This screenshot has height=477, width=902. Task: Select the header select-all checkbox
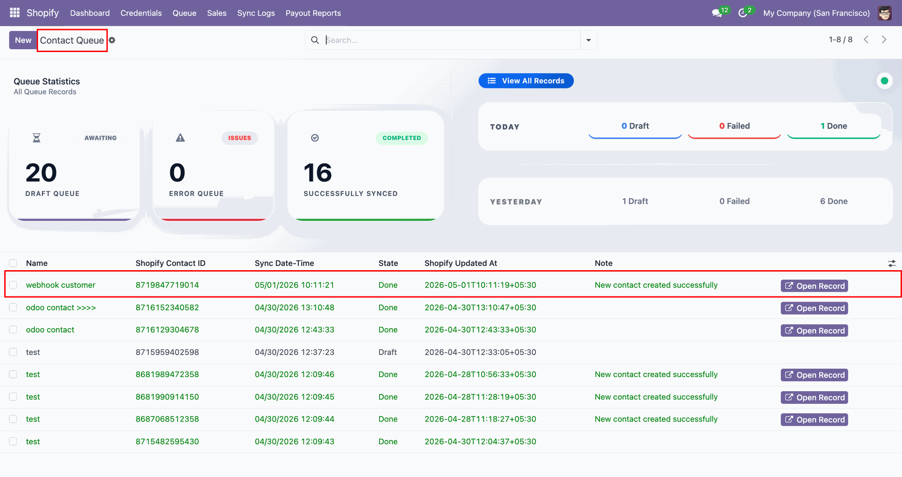point(13,263)
